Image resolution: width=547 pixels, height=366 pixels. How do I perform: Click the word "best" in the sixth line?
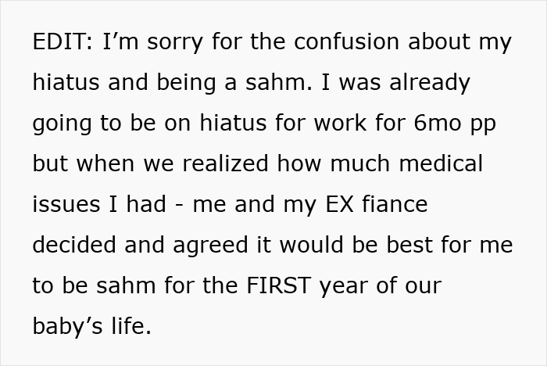pyautogui.click(x=410, y=245)
